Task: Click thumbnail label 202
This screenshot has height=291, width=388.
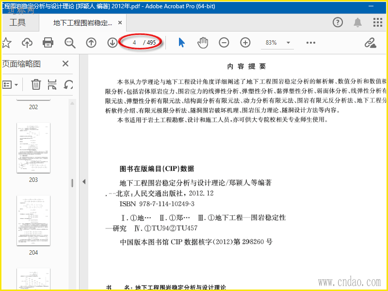Action: point(33,107)
